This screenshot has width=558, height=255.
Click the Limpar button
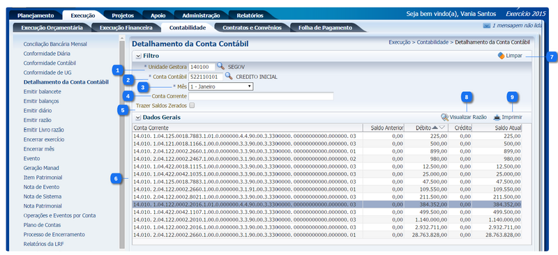(511, 56)
